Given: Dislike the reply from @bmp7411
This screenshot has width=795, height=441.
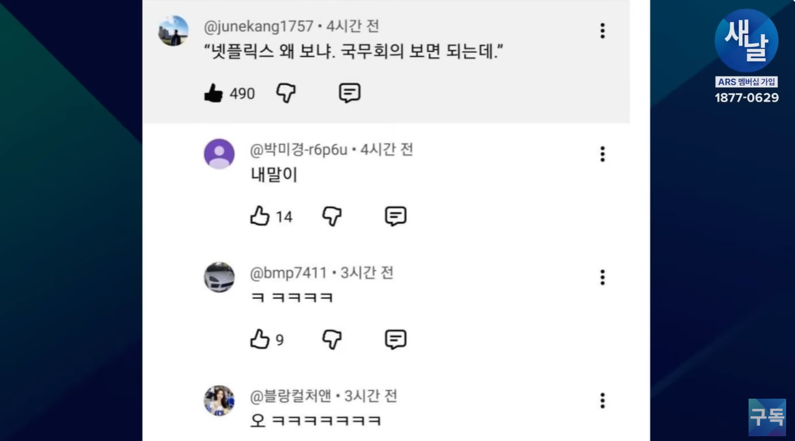Looking at the screenshot, I should (331, 339).
